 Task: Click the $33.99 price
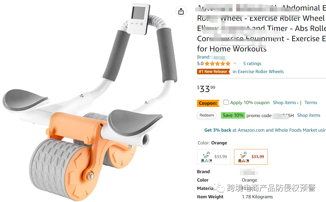coord(206,89)
